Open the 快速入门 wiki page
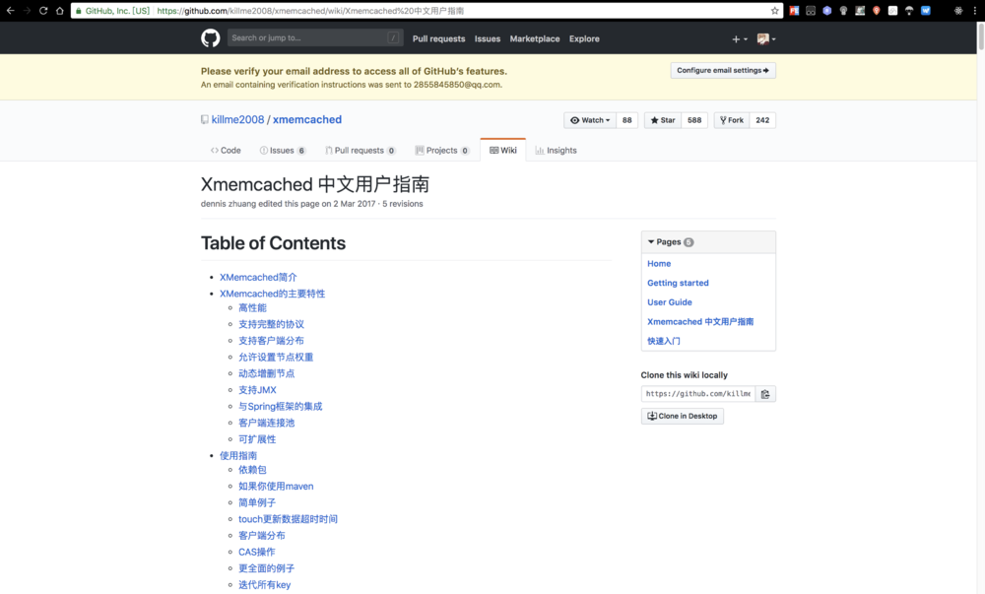 coord(663,341)
